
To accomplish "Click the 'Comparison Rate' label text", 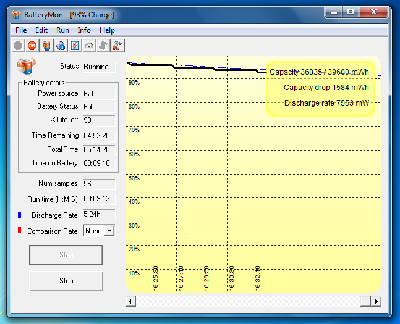I will tap(53, 231).
